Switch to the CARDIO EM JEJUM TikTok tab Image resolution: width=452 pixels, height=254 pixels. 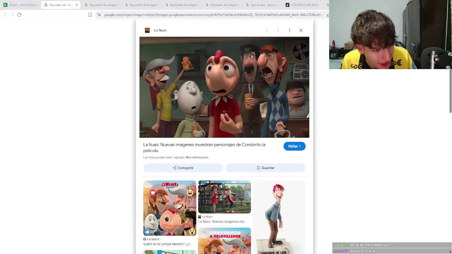(x=302, y=5)
